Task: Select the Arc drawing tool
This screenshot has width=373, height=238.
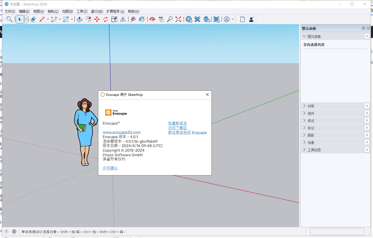Action: tap(54, 19)
